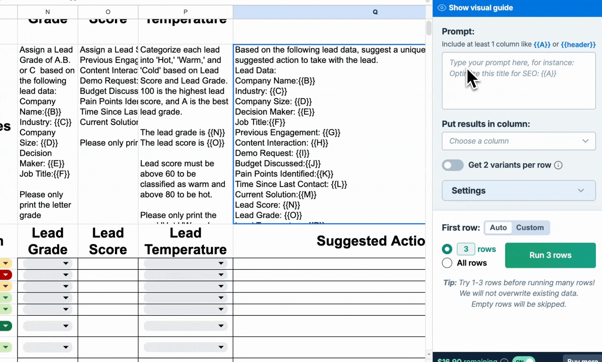
Task: Click the $16.90 remaining balance text
Action: pyautogui.click(x=467, y=360)
